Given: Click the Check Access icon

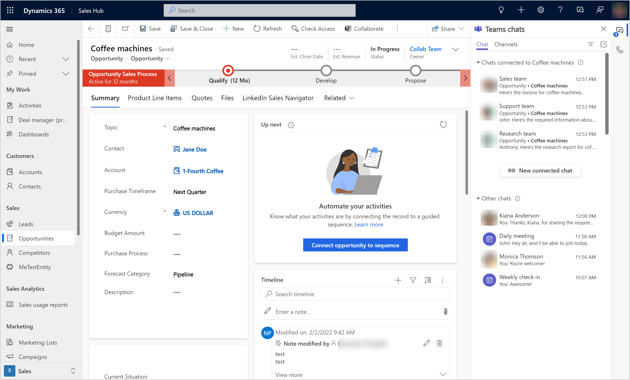Looking at the screenshot, I should pos(295,28).
